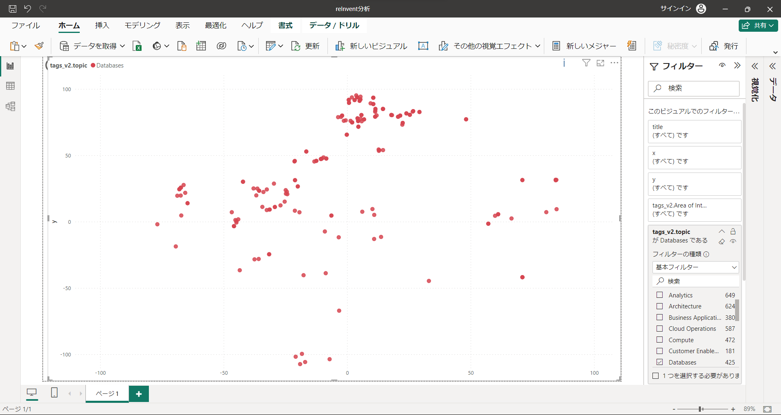Click the zoom slider in status bar

click(701, 409)
